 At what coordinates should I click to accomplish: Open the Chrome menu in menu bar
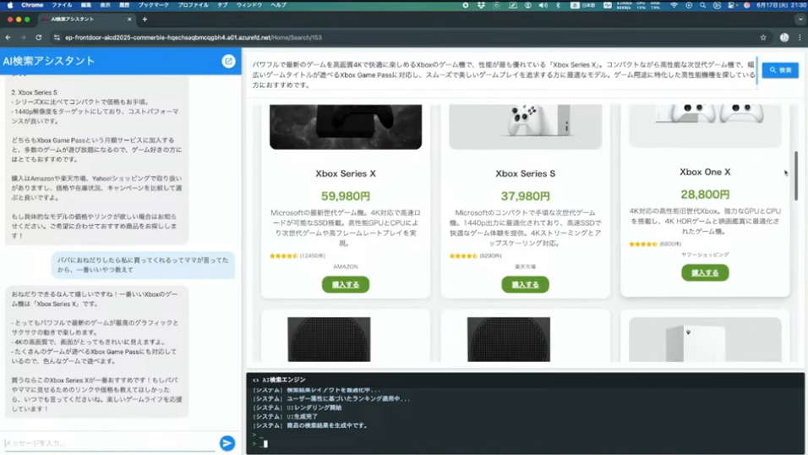pos(32,5)
